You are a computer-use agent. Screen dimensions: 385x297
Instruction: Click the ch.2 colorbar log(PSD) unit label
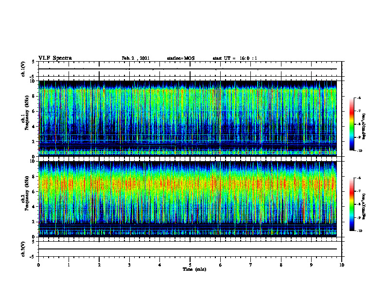(364, 207)
